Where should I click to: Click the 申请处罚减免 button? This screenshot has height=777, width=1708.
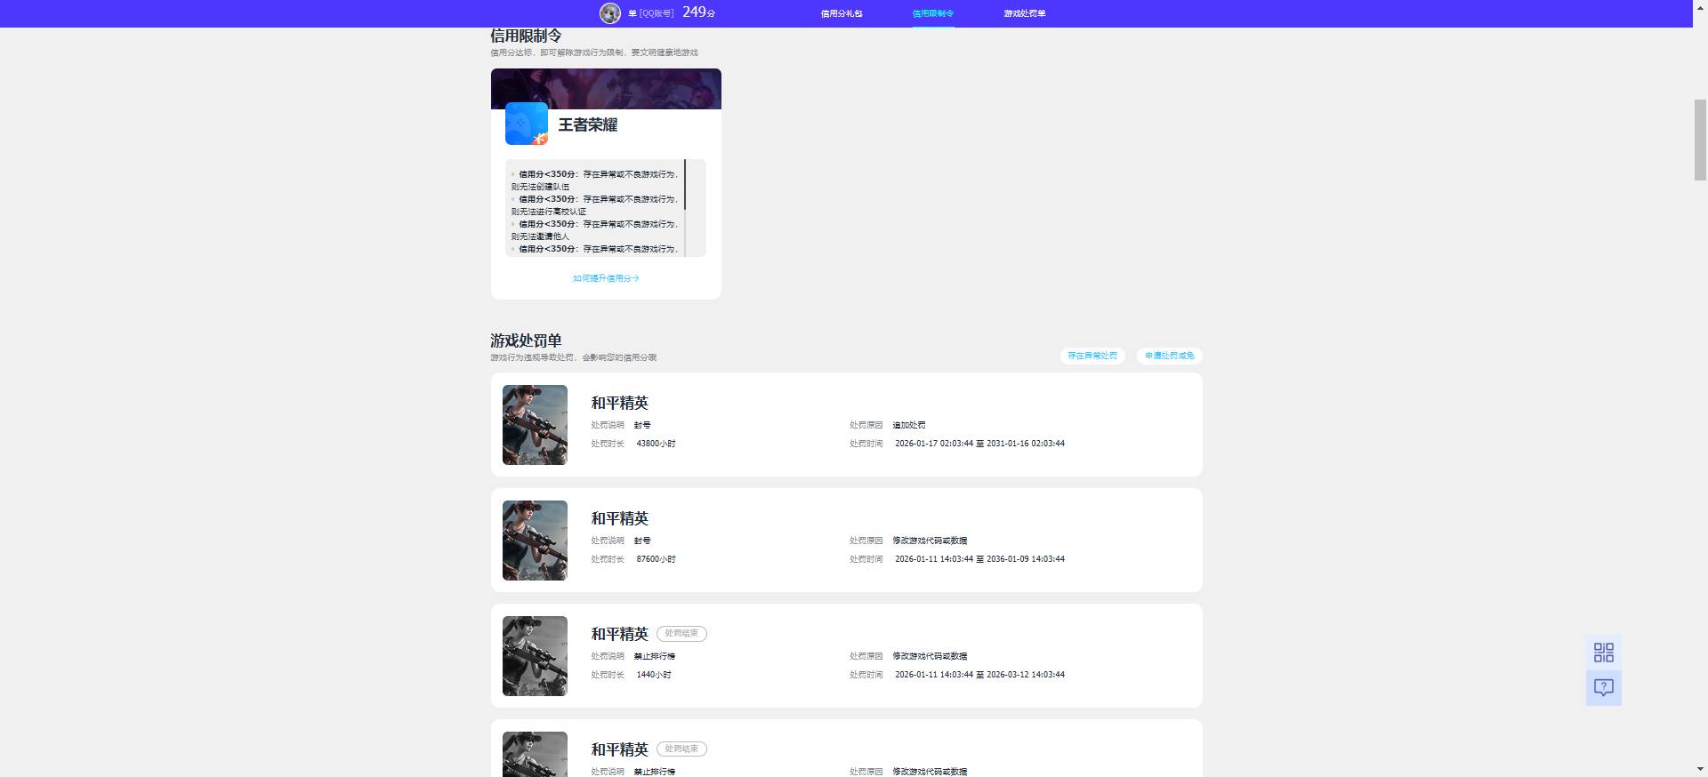click(x=1169, y=356)
